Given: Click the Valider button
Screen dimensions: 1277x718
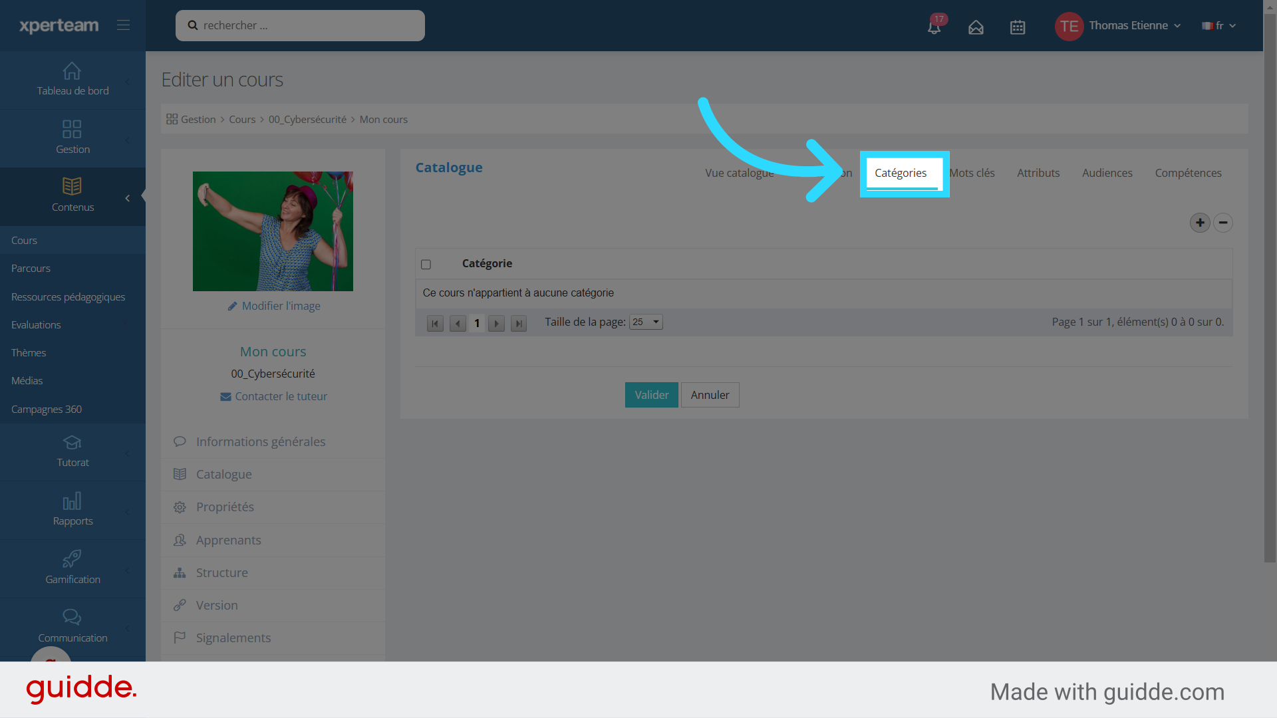Looking at the screenshot, I should click(651, 395).
